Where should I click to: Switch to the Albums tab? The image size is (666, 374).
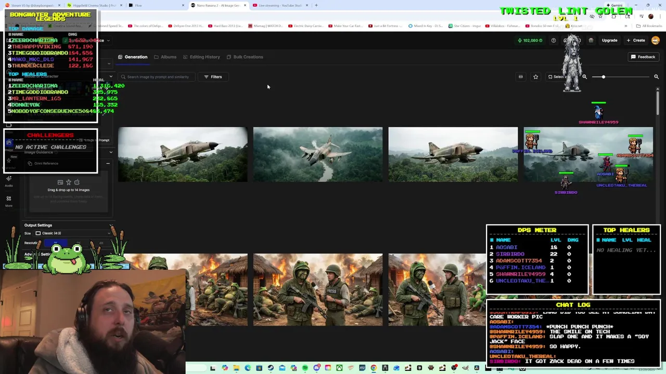[x=165, y=57]
